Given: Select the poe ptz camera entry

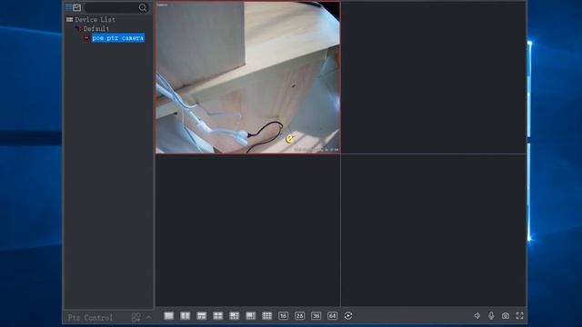Looking at the screenshot, I should click(x=118, y=38).
